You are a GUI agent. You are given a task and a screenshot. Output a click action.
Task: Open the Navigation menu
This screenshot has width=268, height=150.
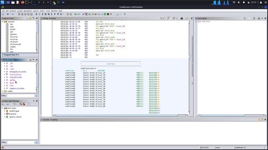click(28, 11)
